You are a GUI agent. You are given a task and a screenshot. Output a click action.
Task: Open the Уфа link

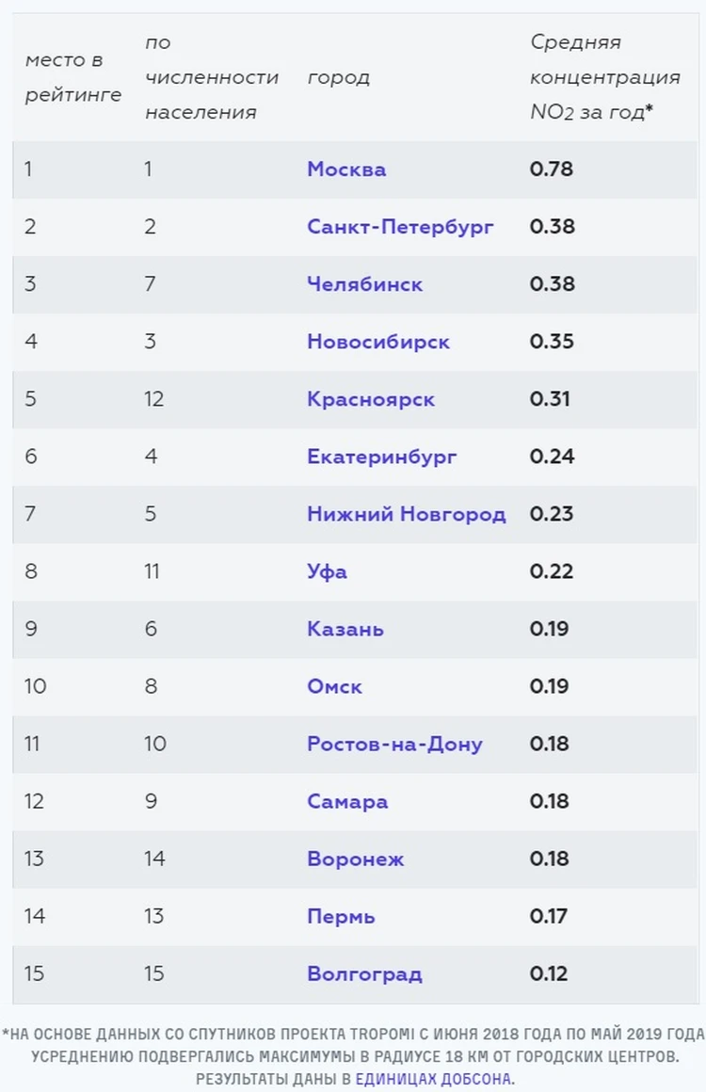pyautogui.click(x=327, y=571)
